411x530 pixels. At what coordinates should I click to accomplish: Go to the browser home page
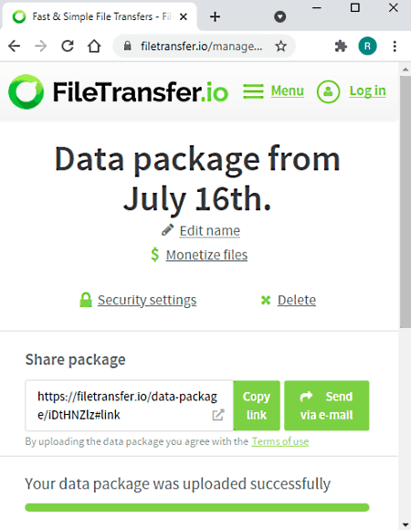tap(94, 46)
